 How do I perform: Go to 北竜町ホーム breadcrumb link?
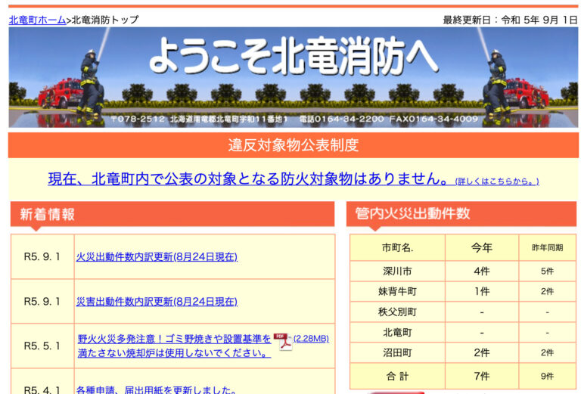pyautogui.click(x=37, y=20)
